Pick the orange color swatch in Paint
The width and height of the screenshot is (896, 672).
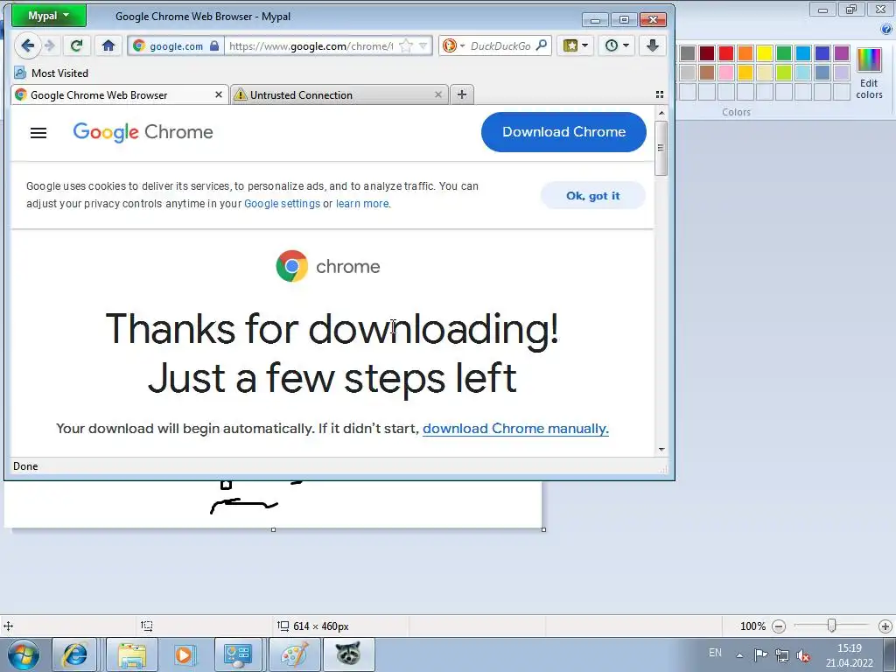pyautogui.click(x=745, y=53)
